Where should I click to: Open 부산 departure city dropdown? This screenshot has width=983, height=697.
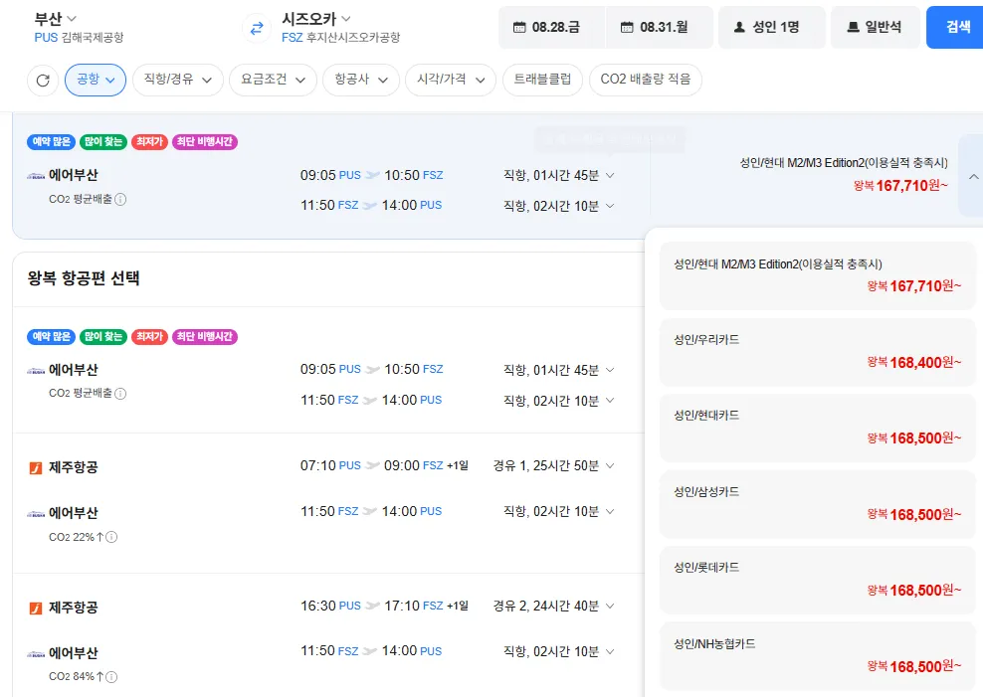coord(55,19)
